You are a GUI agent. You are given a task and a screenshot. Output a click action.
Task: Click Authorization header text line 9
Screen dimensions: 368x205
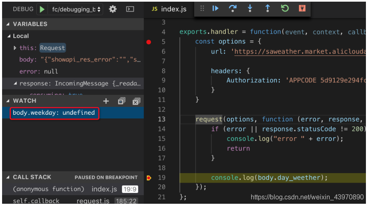click(254, 80)
